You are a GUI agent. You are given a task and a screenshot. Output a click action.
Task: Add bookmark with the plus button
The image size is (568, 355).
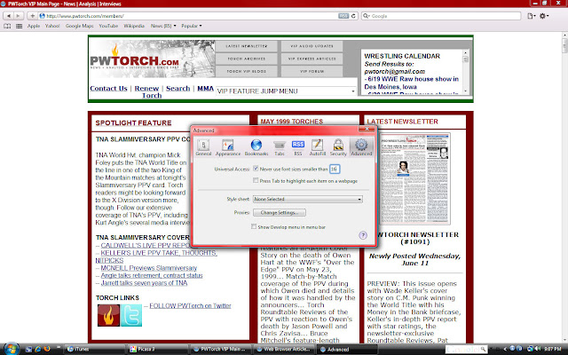tap(32, 16)
